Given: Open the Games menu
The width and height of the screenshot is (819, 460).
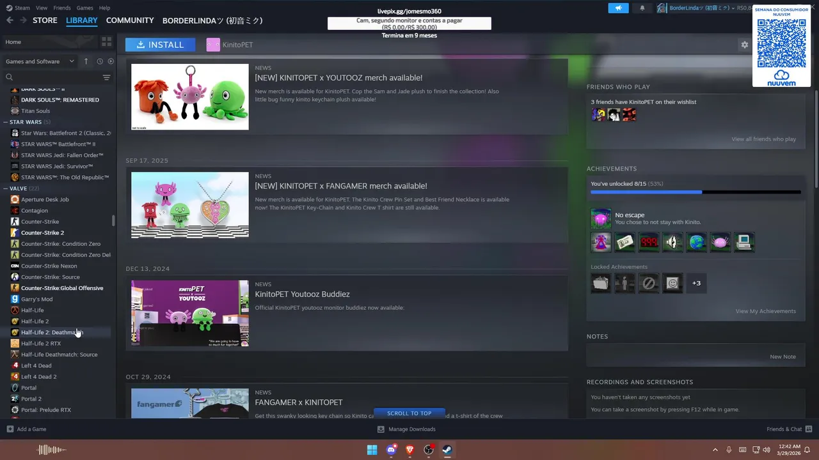Looking at the screenshot, I should pos(84,8).
